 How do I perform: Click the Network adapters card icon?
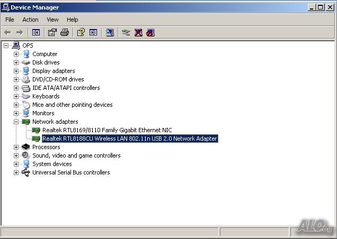point(26,122)
